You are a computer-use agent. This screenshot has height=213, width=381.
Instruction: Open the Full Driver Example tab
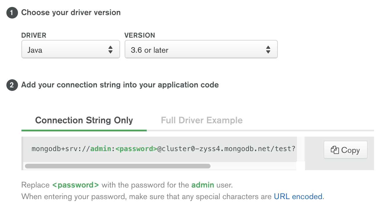(x=202, y=120)
